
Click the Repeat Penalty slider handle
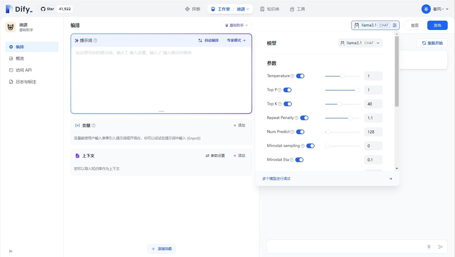tap(350, 118)
